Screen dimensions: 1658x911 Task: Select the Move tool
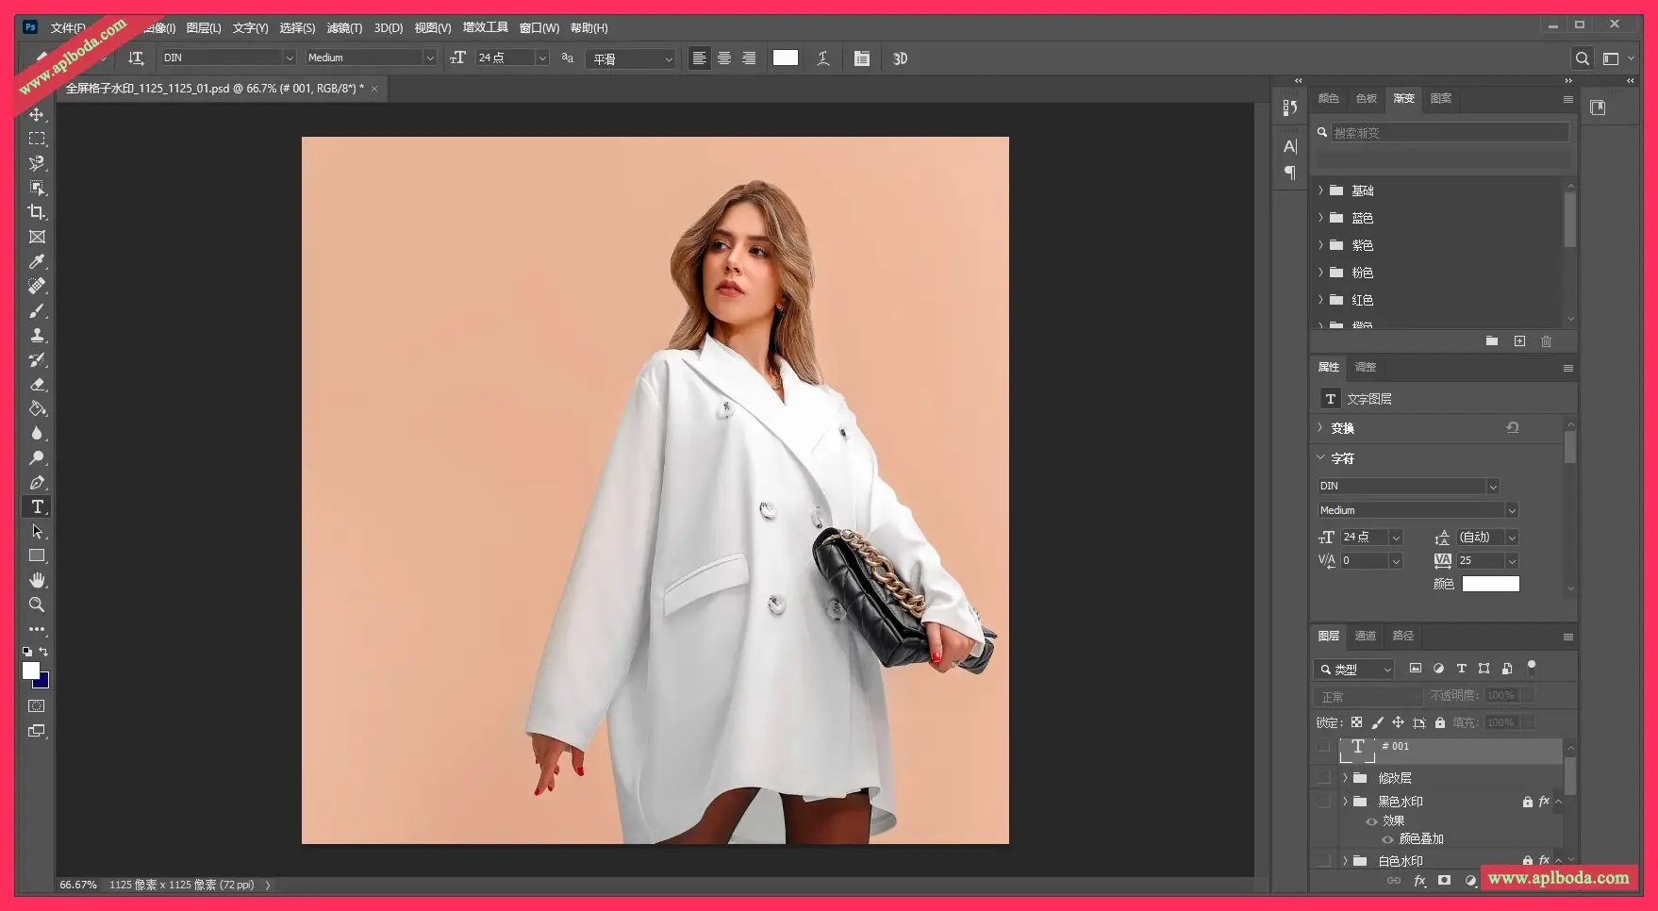37,114
